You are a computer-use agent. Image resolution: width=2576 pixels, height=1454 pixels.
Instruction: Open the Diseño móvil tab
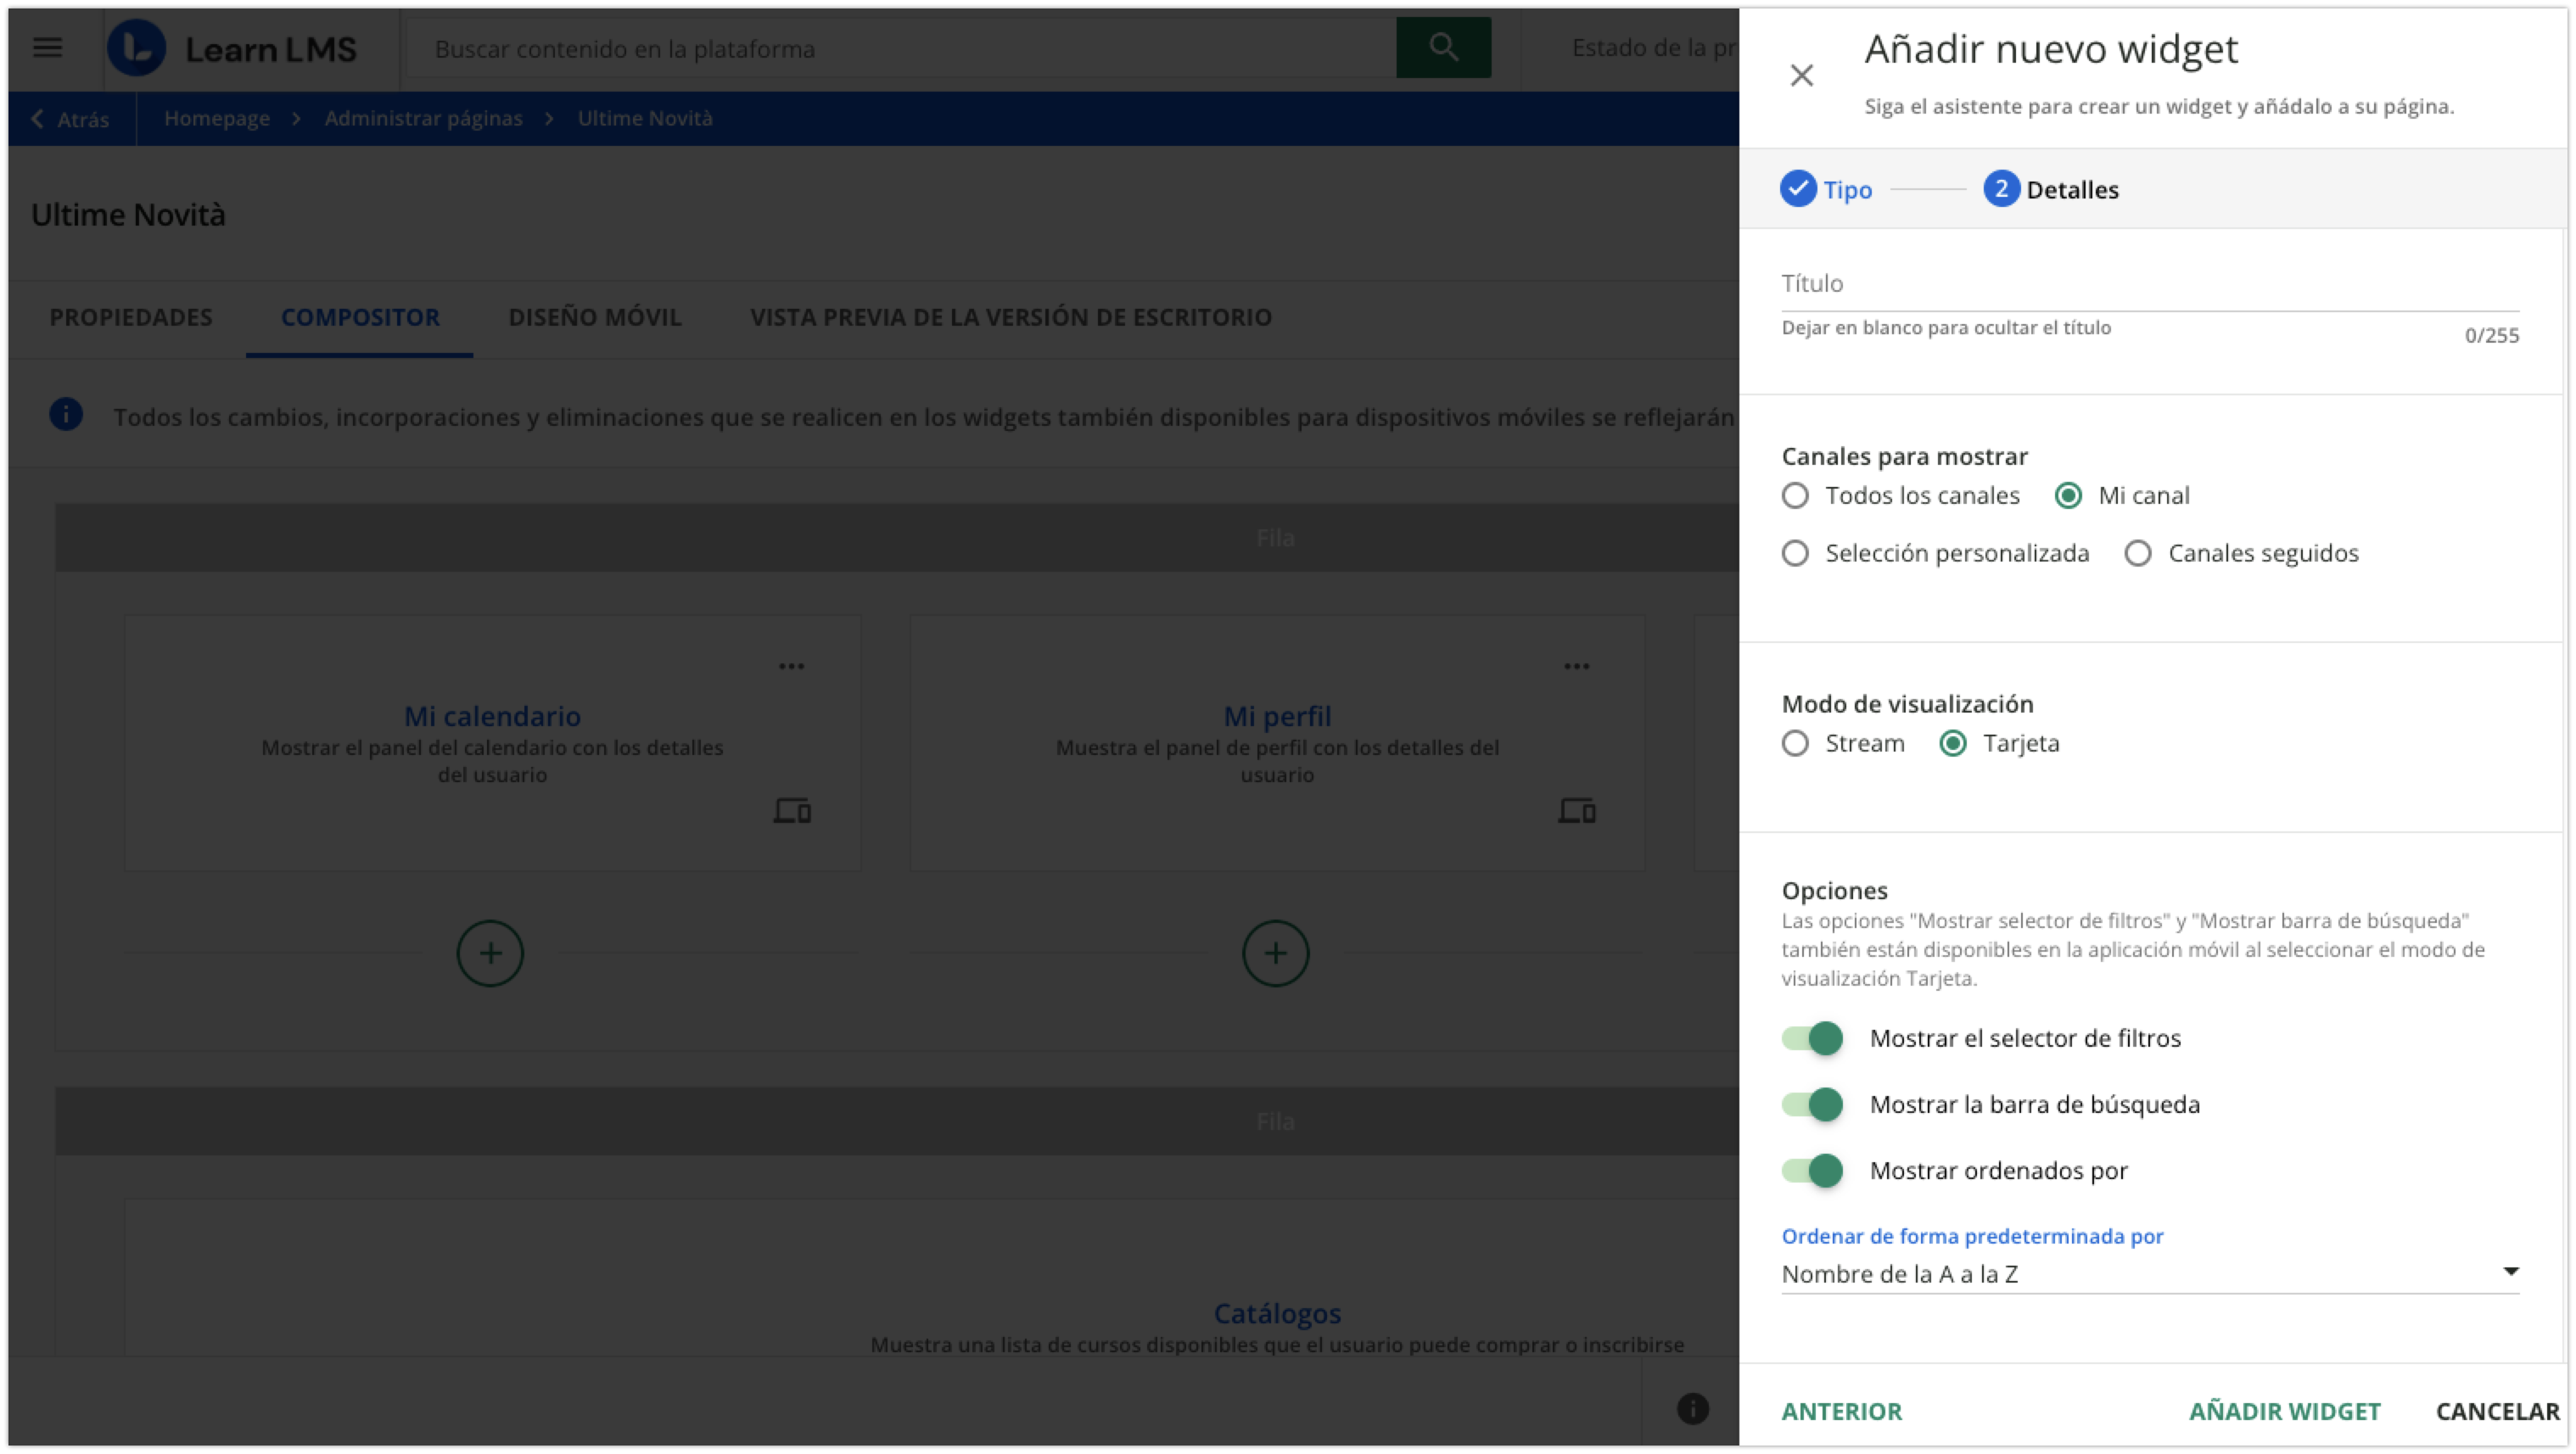[x=594, y=317]
